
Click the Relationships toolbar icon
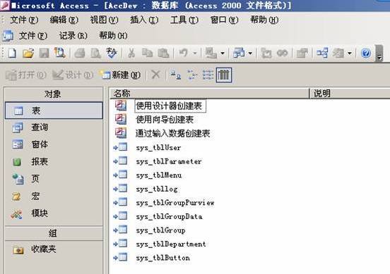tap(322, 53)
